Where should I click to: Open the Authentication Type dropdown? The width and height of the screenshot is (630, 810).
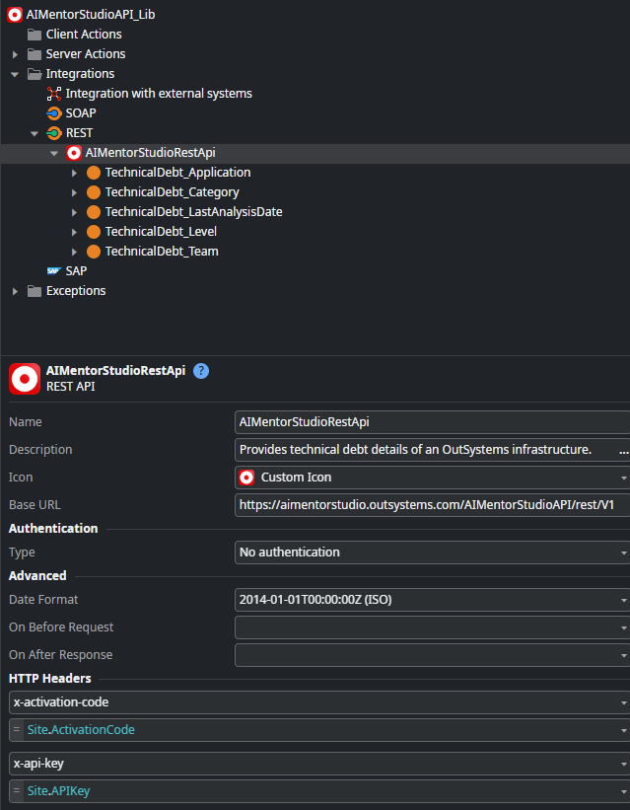point(621,552)
